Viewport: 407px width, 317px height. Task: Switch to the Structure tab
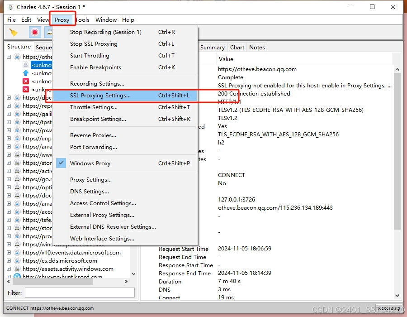(x=19, y=47)
